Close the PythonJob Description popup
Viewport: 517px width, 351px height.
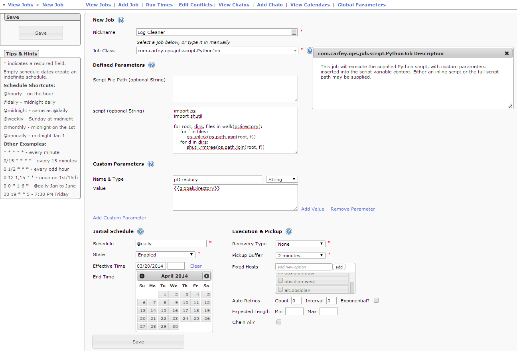[507, 53]
